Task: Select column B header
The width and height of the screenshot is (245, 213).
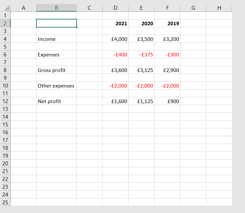Action: 56,8
